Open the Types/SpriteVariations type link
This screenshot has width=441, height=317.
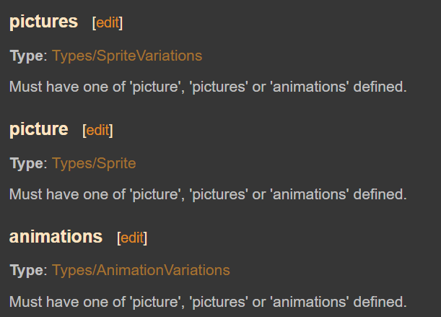point(127,56)
